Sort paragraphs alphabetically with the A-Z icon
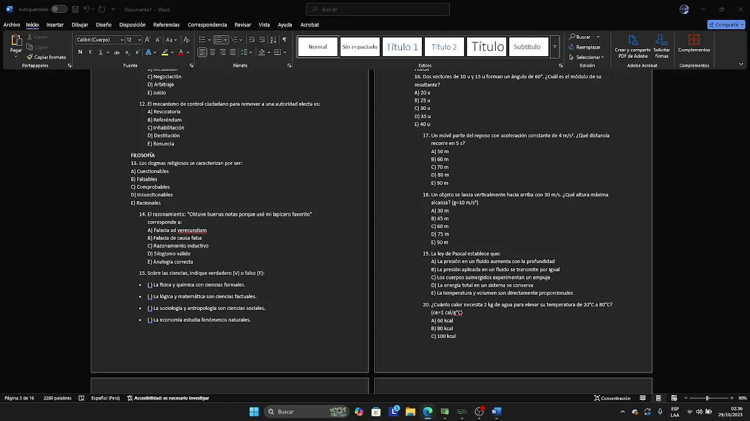The width and height of the screenshot is (750, 421). click(273, 40)
